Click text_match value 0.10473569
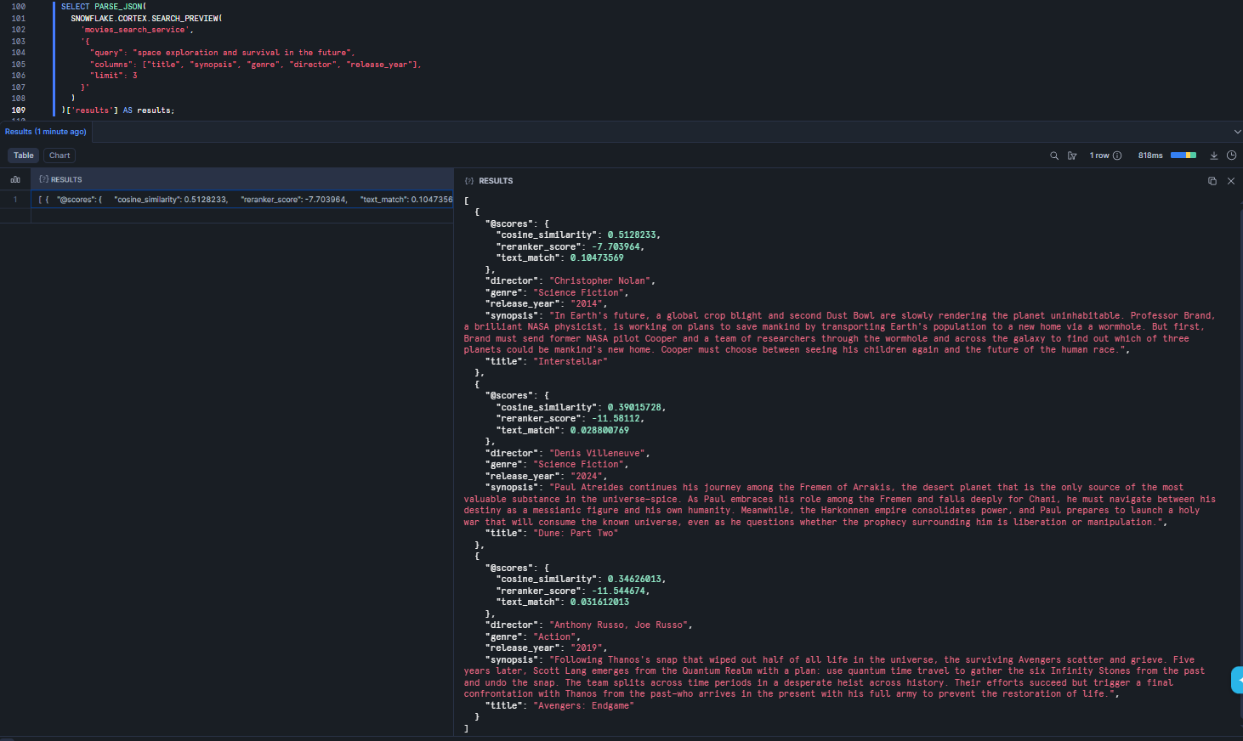This screenshot has height=741, width=1243. [597, 258]
